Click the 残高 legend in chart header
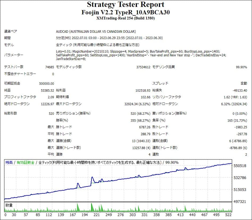 pyautogui.click(x=9, y=163)
